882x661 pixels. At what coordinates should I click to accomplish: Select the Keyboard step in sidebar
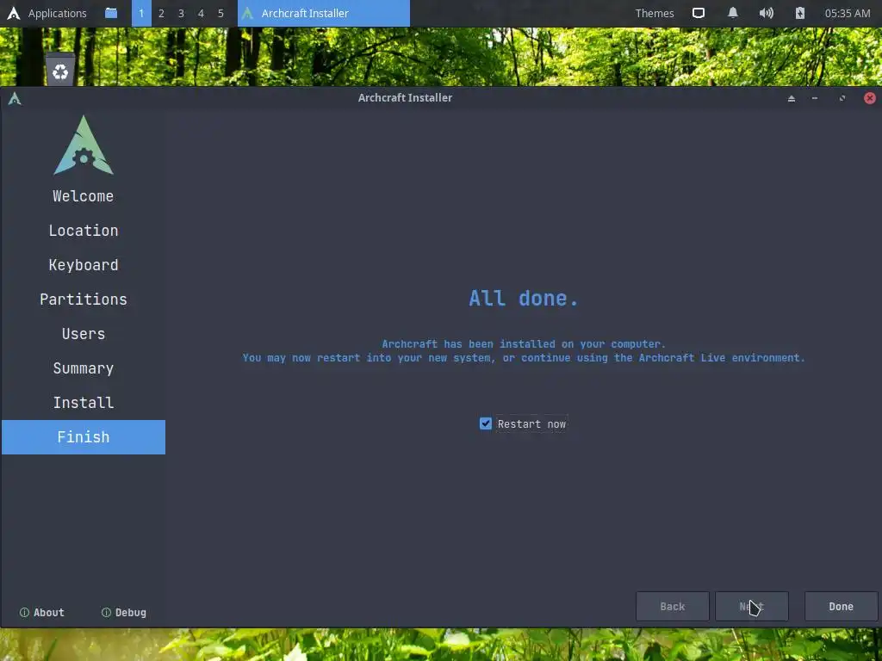tap(84, 265)
